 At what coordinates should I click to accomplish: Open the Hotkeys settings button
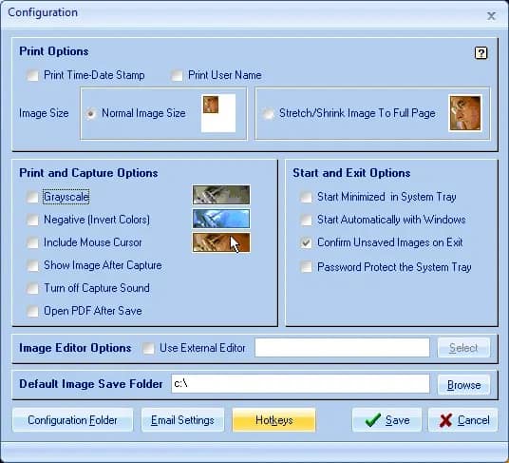click(x=273, y=420)
